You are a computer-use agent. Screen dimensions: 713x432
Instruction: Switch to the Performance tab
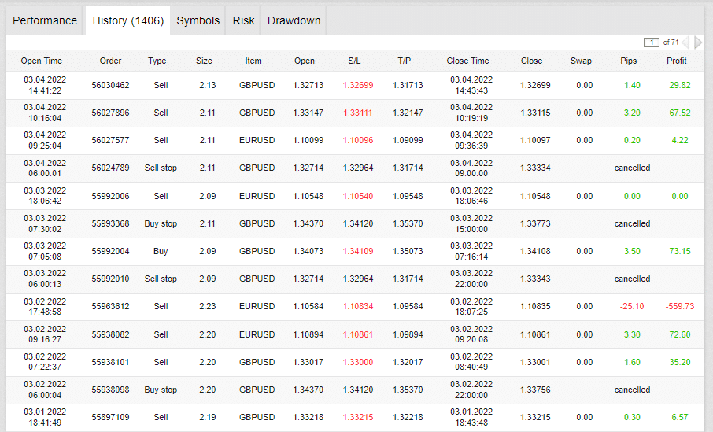click(x=45, y=20)
